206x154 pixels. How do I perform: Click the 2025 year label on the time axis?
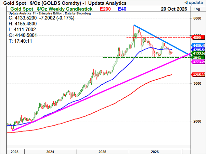[x=102, y=152]
